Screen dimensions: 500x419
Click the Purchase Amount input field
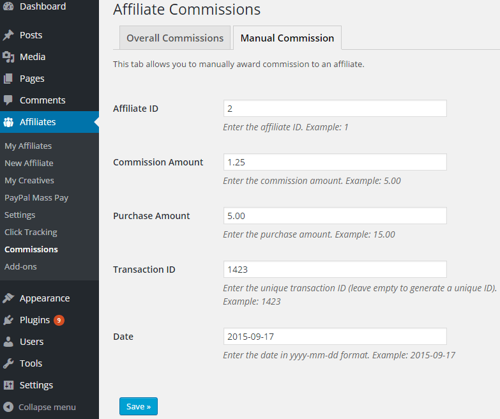(x=335, y=215)
